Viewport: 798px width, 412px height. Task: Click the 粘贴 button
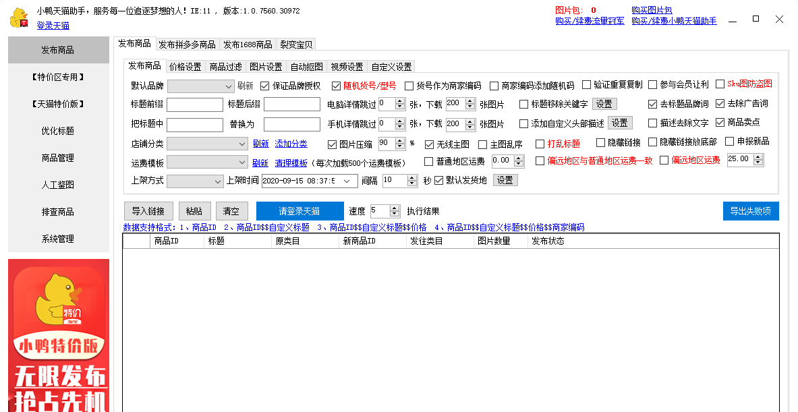point(194,211)
